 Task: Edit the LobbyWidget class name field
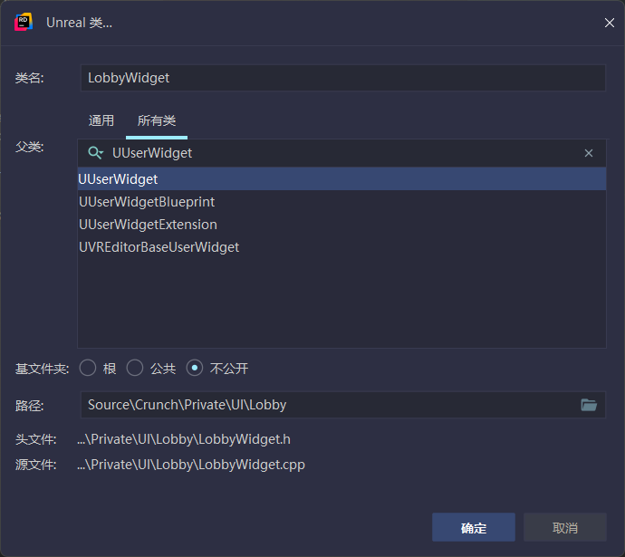point(343,78)
